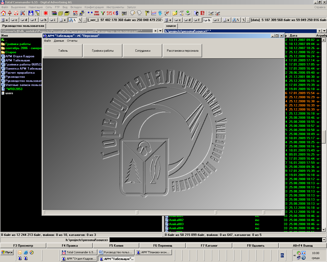Click the connect network drive icon
This screenshot has width=327, height=262.
(211, 13)
